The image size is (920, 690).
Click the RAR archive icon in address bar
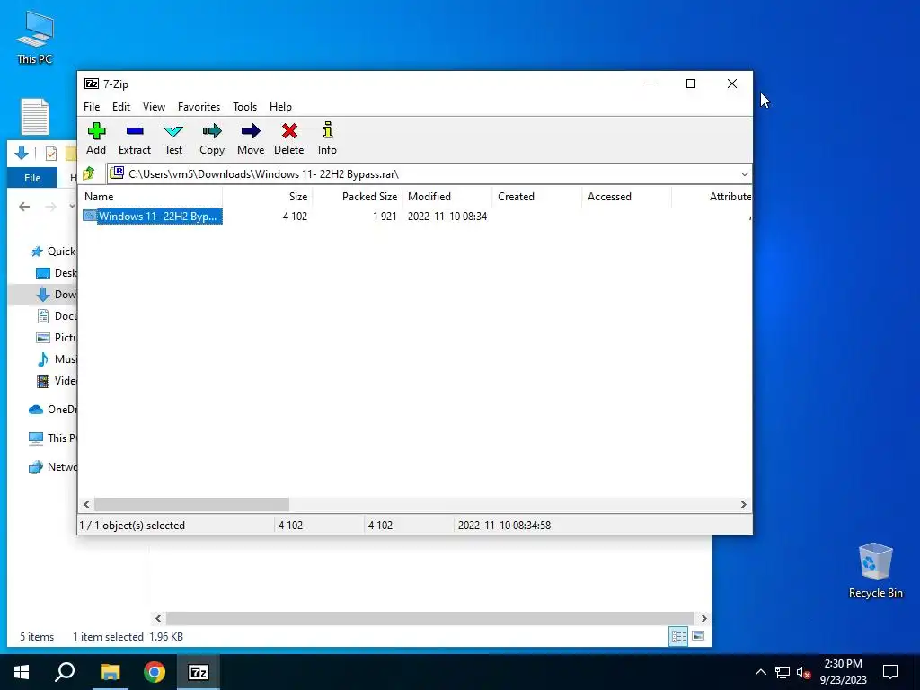[118, 172]
